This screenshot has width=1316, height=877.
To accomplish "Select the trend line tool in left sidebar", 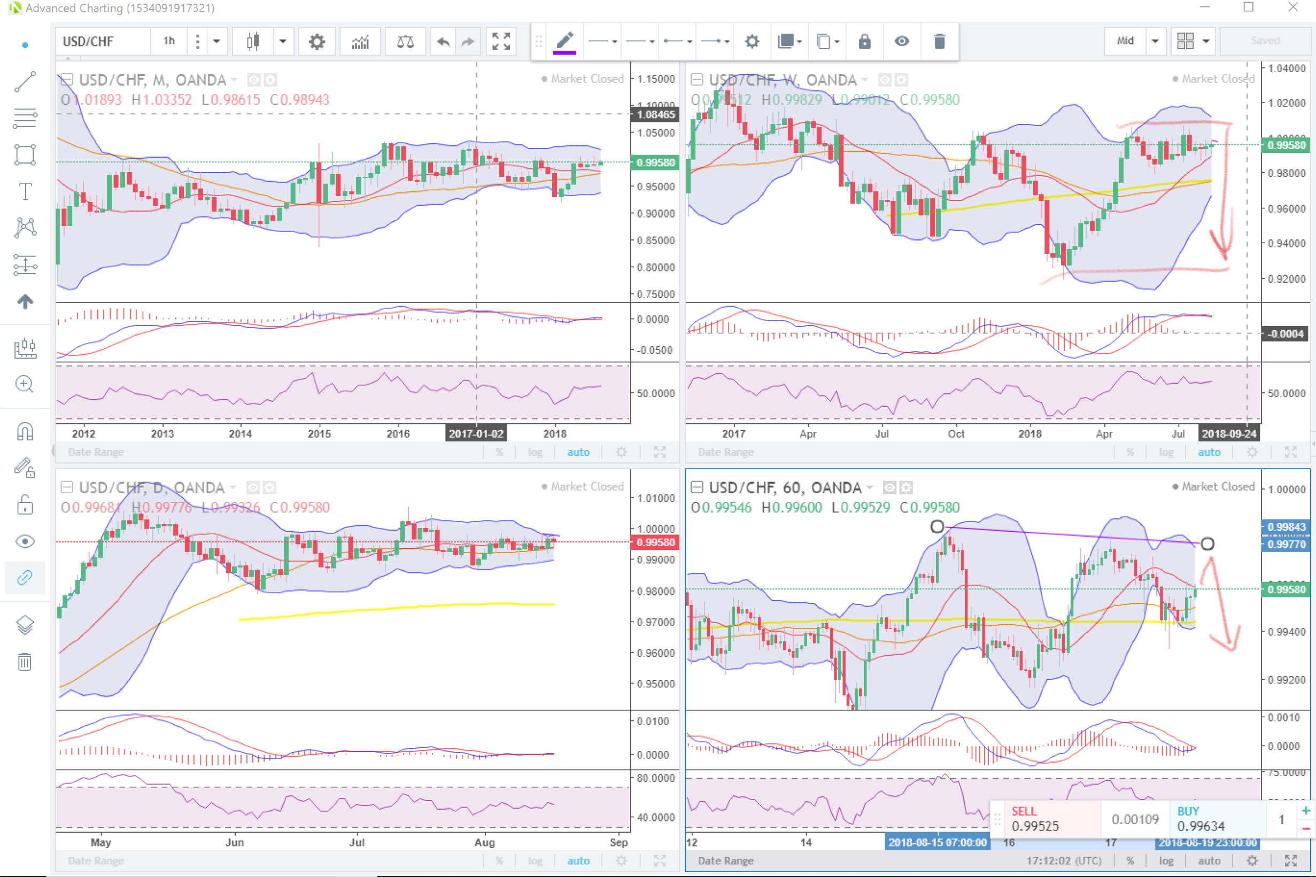I will (25, 82).
